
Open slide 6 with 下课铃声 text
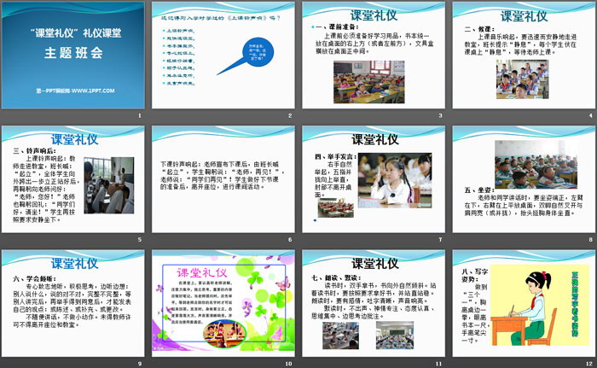[x=221, y=184]
